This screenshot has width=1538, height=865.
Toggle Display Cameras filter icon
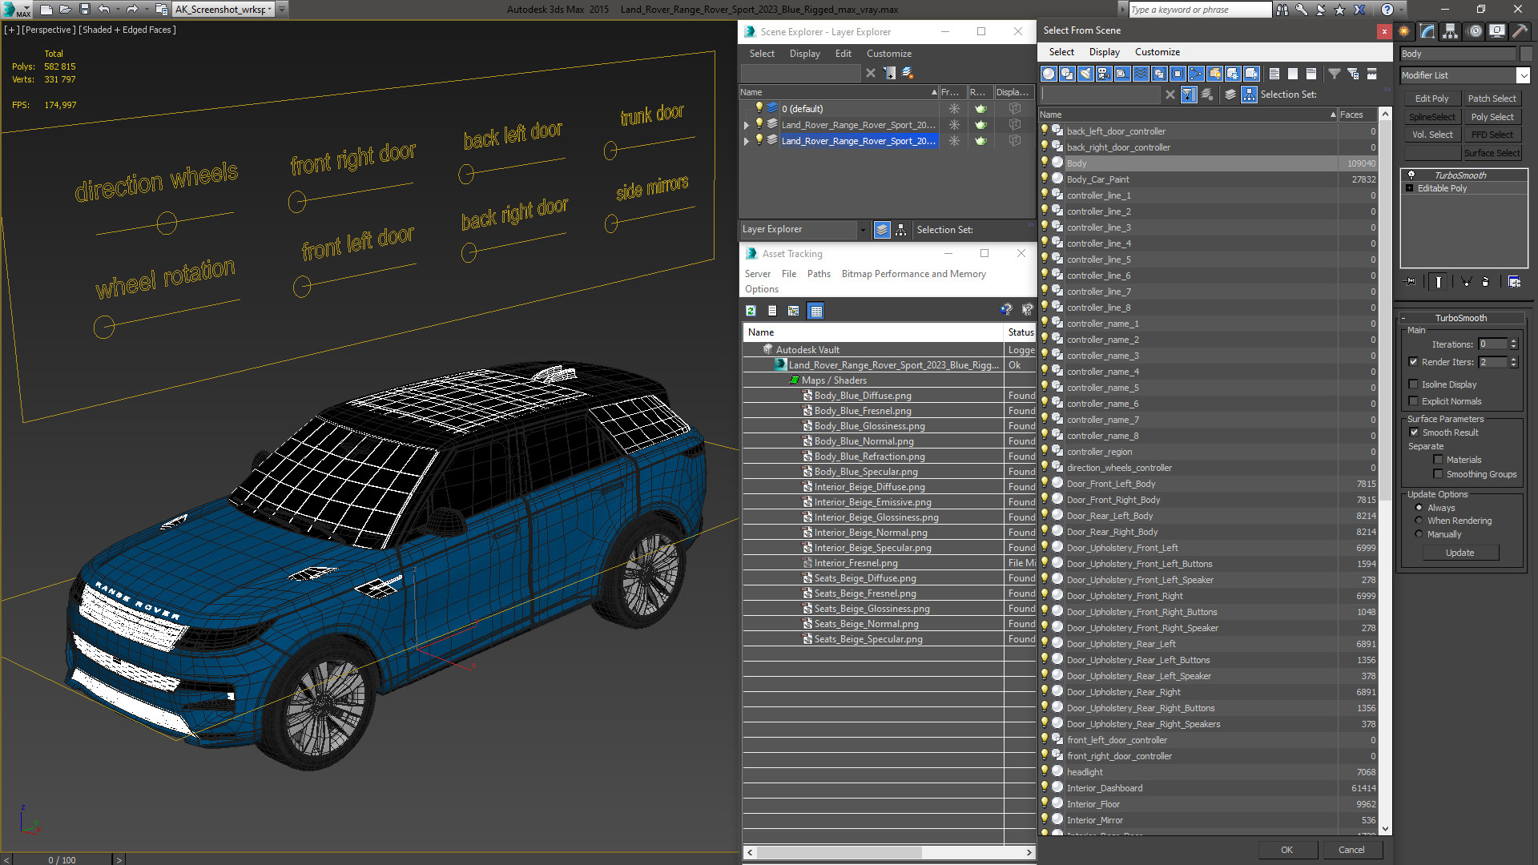point(1104,74)
